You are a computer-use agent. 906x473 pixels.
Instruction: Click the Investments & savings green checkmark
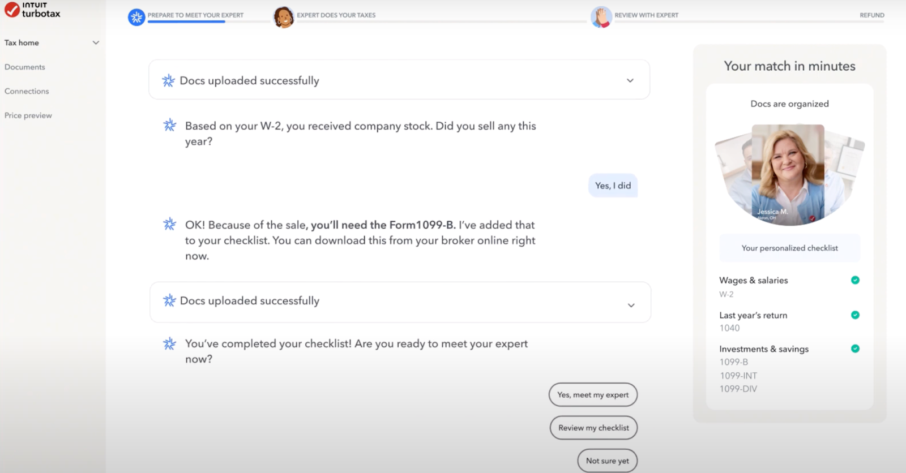tap(855, 349)
